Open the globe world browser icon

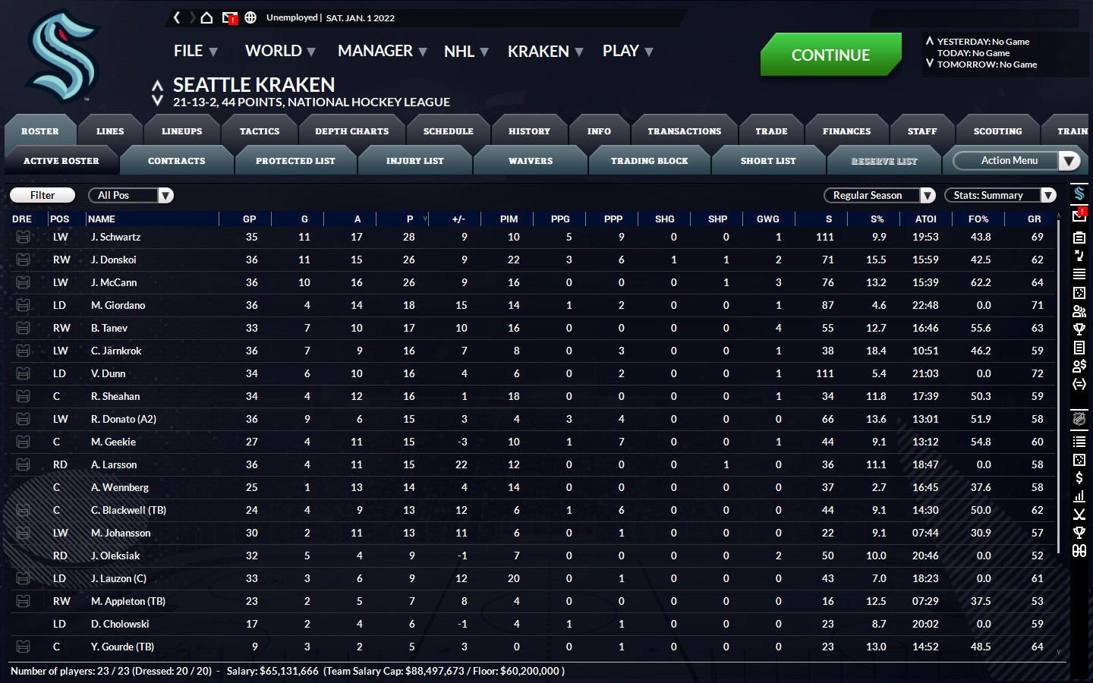pyautogui.click(x=250, y=17)
